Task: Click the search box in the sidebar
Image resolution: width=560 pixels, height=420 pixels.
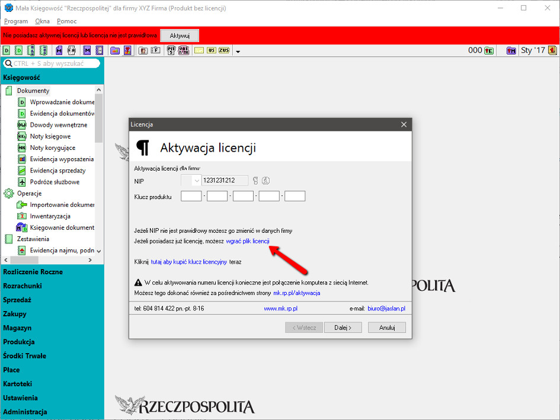Action: point(53,63)
